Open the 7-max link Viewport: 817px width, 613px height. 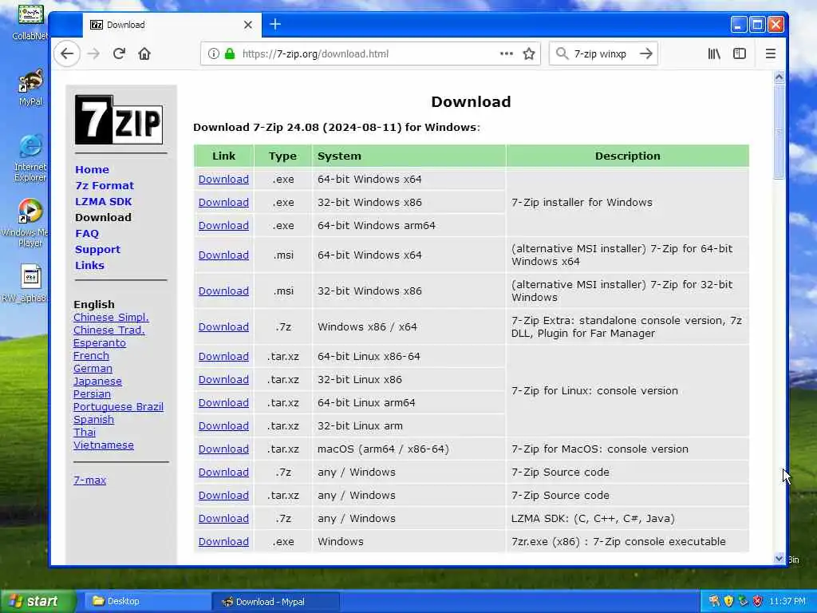tap(89, 480)
